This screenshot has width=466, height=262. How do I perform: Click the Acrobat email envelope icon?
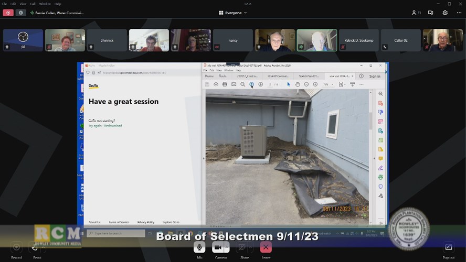click(x=234, y=84)
